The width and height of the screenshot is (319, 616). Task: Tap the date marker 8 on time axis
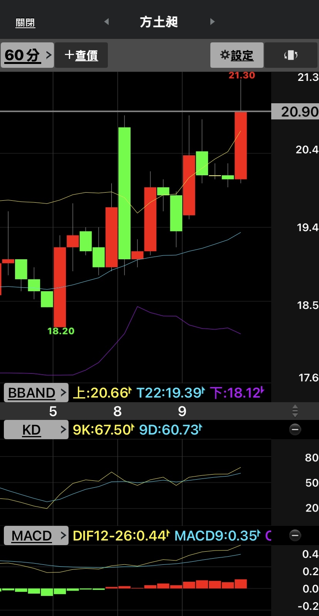pos(118,411)
